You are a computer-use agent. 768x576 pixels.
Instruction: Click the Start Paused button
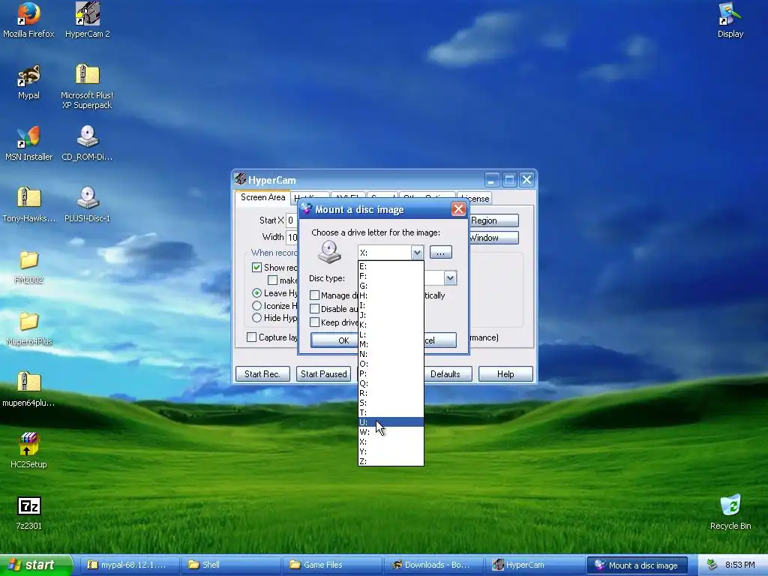tap(323, 374)
